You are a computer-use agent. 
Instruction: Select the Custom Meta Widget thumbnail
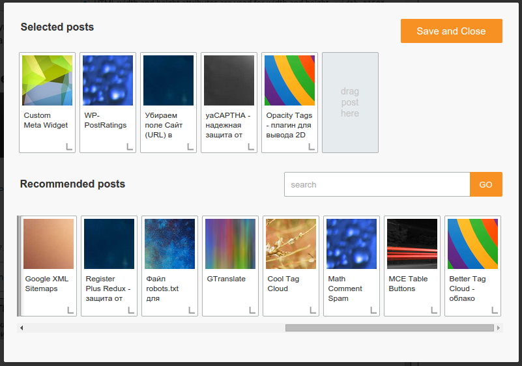point(47,80)
